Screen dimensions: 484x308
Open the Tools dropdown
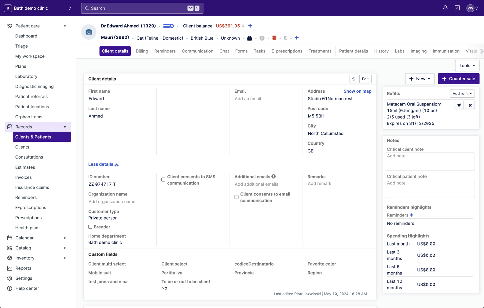click(467, 66)
